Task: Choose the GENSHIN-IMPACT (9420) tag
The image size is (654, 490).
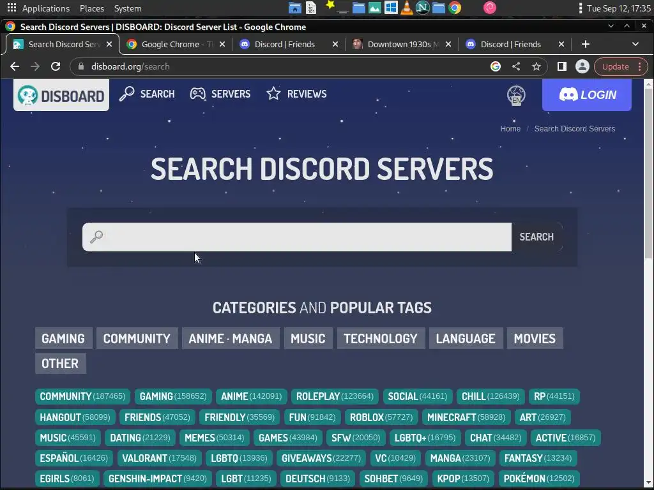Action: pyautogui.click(x=158, y=479)
